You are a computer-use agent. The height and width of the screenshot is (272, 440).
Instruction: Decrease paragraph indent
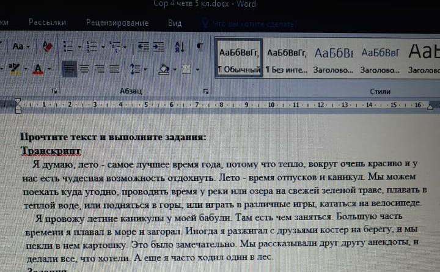144,47
